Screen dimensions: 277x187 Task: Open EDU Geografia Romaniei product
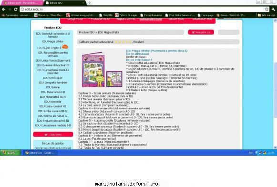click(53, 83)
